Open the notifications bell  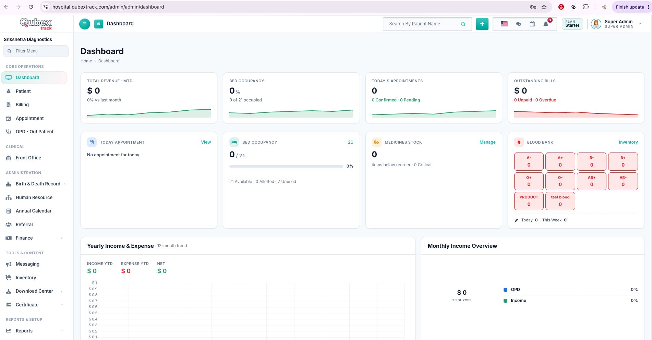(x=546, y=24)
